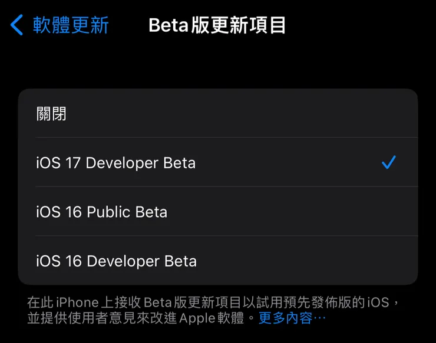Tap the Beta版更新項目 page title

217,26
